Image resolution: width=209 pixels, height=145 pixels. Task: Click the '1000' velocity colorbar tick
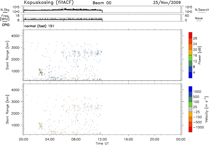point(197,92)
